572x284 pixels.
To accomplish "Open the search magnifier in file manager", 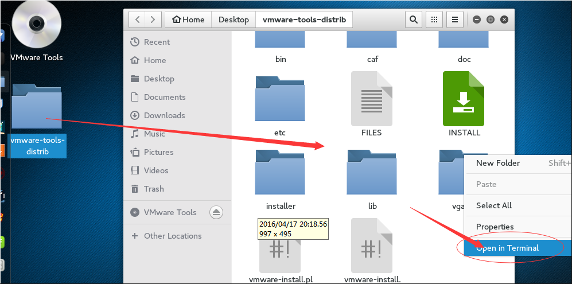I will click(x=413, y=20).
